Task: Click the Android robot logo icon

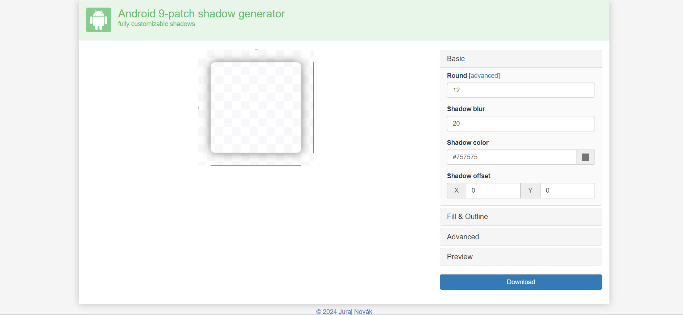Action: (x=99, y=20)
